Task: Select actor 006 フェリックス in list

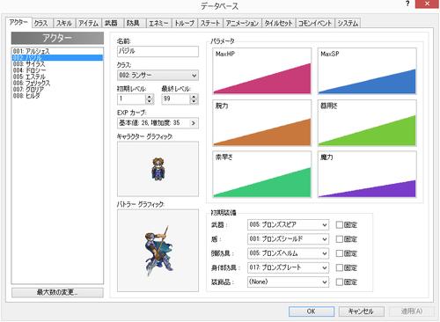Action: [x=57, y=83]
